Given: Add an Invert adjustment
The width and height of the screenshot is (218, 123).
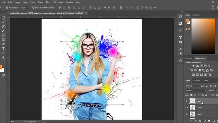Looking at the screenshot, I should (x=193, y=75).
